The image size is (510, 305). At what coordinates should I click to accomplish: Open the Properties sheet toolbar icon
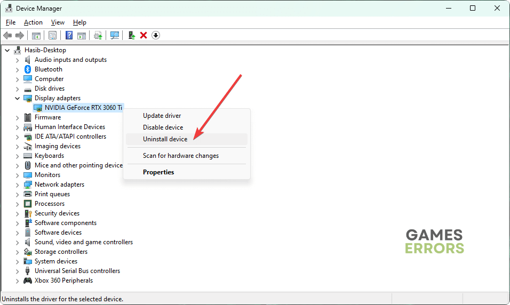point(52,35)
